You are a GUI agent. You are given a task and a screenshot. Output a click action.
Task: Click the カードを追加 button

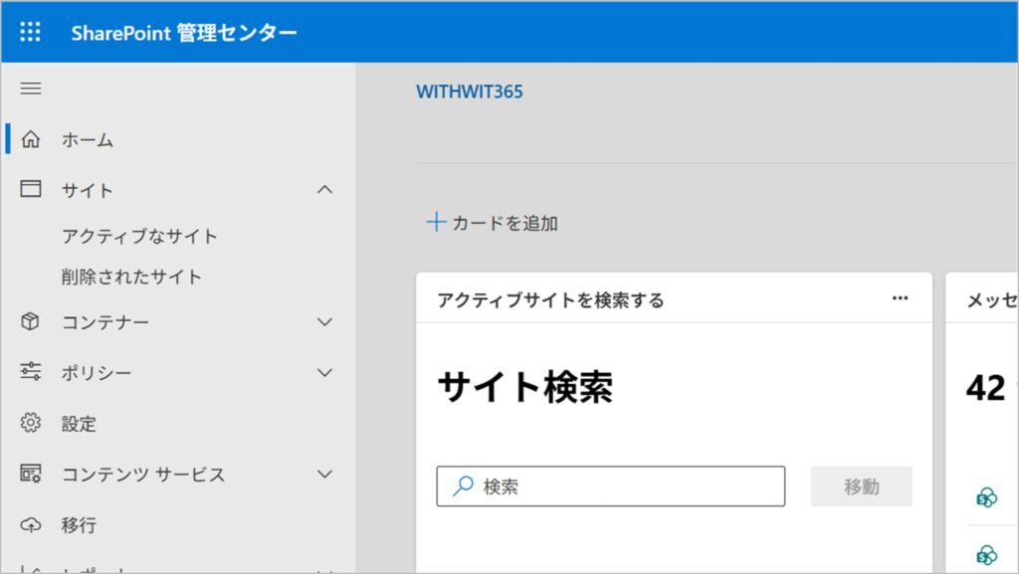tap(493, 223)
